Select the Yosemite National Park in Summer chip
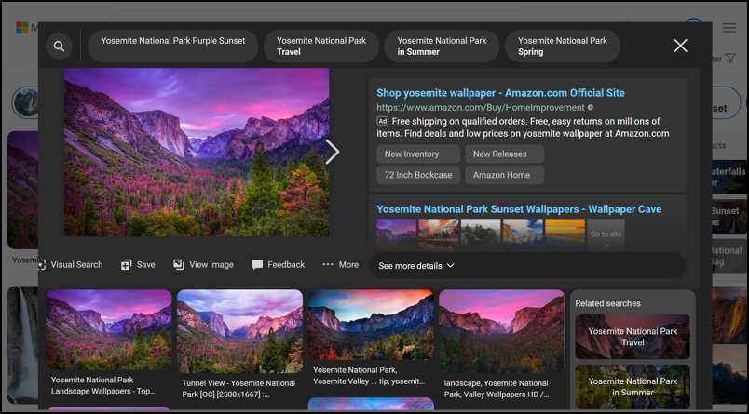749x414 pixels. [x=442, y=47]
